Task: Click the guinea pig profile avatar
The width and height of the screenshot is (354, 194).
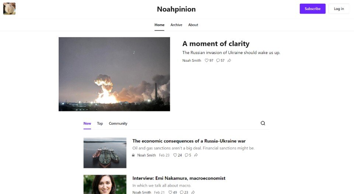Action: click(x=9, y=9)
